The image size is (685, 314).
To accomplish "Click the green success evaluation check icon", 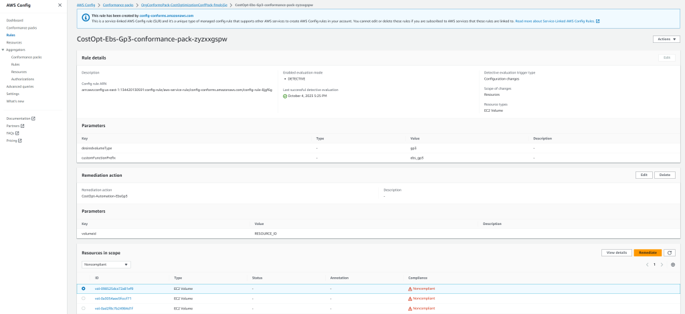I will (285, 96).
